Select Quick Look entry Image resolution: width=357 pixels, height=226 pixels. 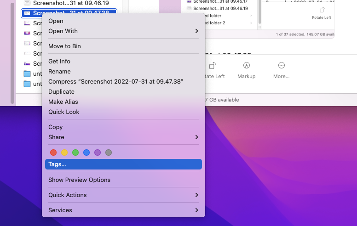tap(123, 112)
